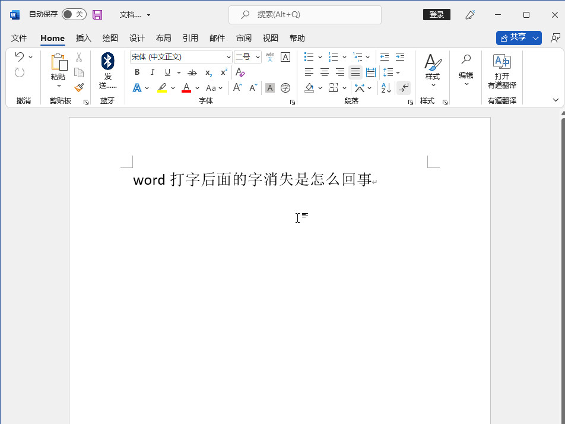Click the 共享 share button
This screenshot has width=565, height=424.
(513, 38)
